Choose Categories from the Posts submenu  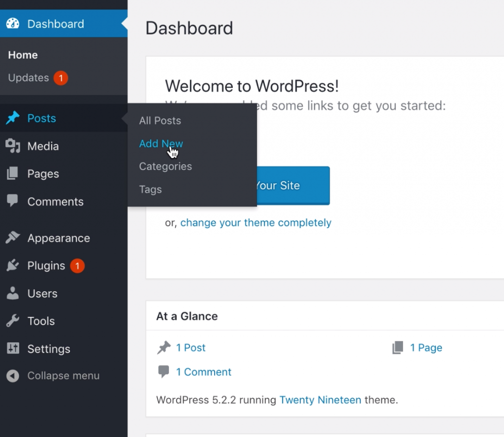click(x=165, y=166)
